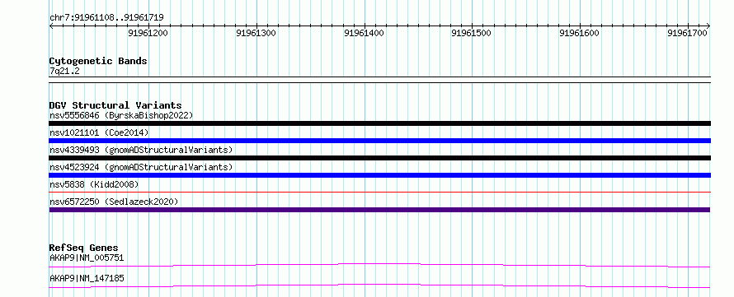Click the chr7:91961108..91961719 region label
The height and width of the screenshot is (297, 734).
(x=106, y=18)
